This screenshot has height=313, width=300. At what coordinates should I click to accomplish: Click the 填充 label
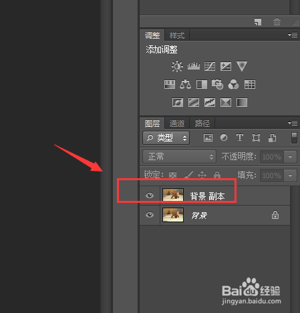pyautogui.click(x=247, y=176)
